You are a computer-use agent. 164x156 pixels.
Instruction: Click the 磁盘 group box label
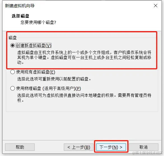13,38
